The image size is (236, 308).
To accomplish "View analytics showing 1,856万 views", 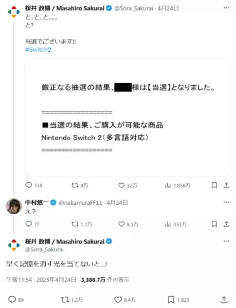I will (168, 185).
